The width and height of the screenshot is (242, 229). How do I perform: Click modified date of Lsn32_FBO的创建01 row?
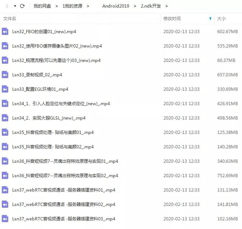click(x=182, y=32)
